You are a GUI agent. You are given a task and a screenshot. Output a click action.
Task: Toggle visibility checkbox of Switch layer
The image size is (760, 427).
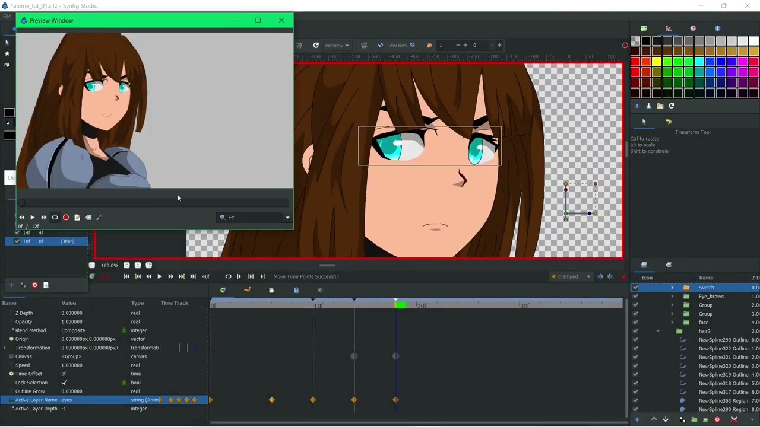(635, 288)
